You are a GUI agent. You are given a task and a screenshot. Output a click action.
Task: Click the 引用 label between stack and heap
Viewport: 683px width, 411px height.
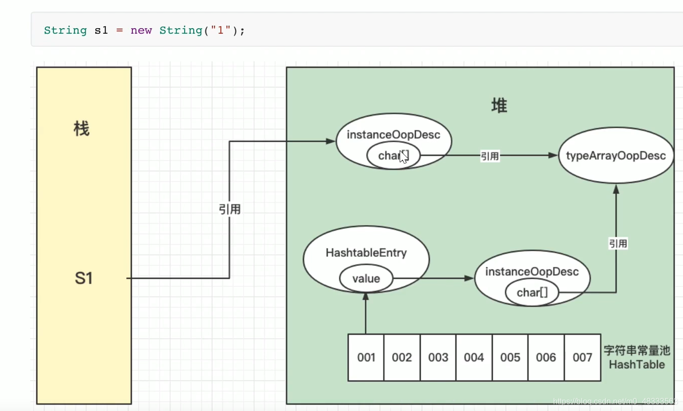pyautogui.click(x=230, y=210)
